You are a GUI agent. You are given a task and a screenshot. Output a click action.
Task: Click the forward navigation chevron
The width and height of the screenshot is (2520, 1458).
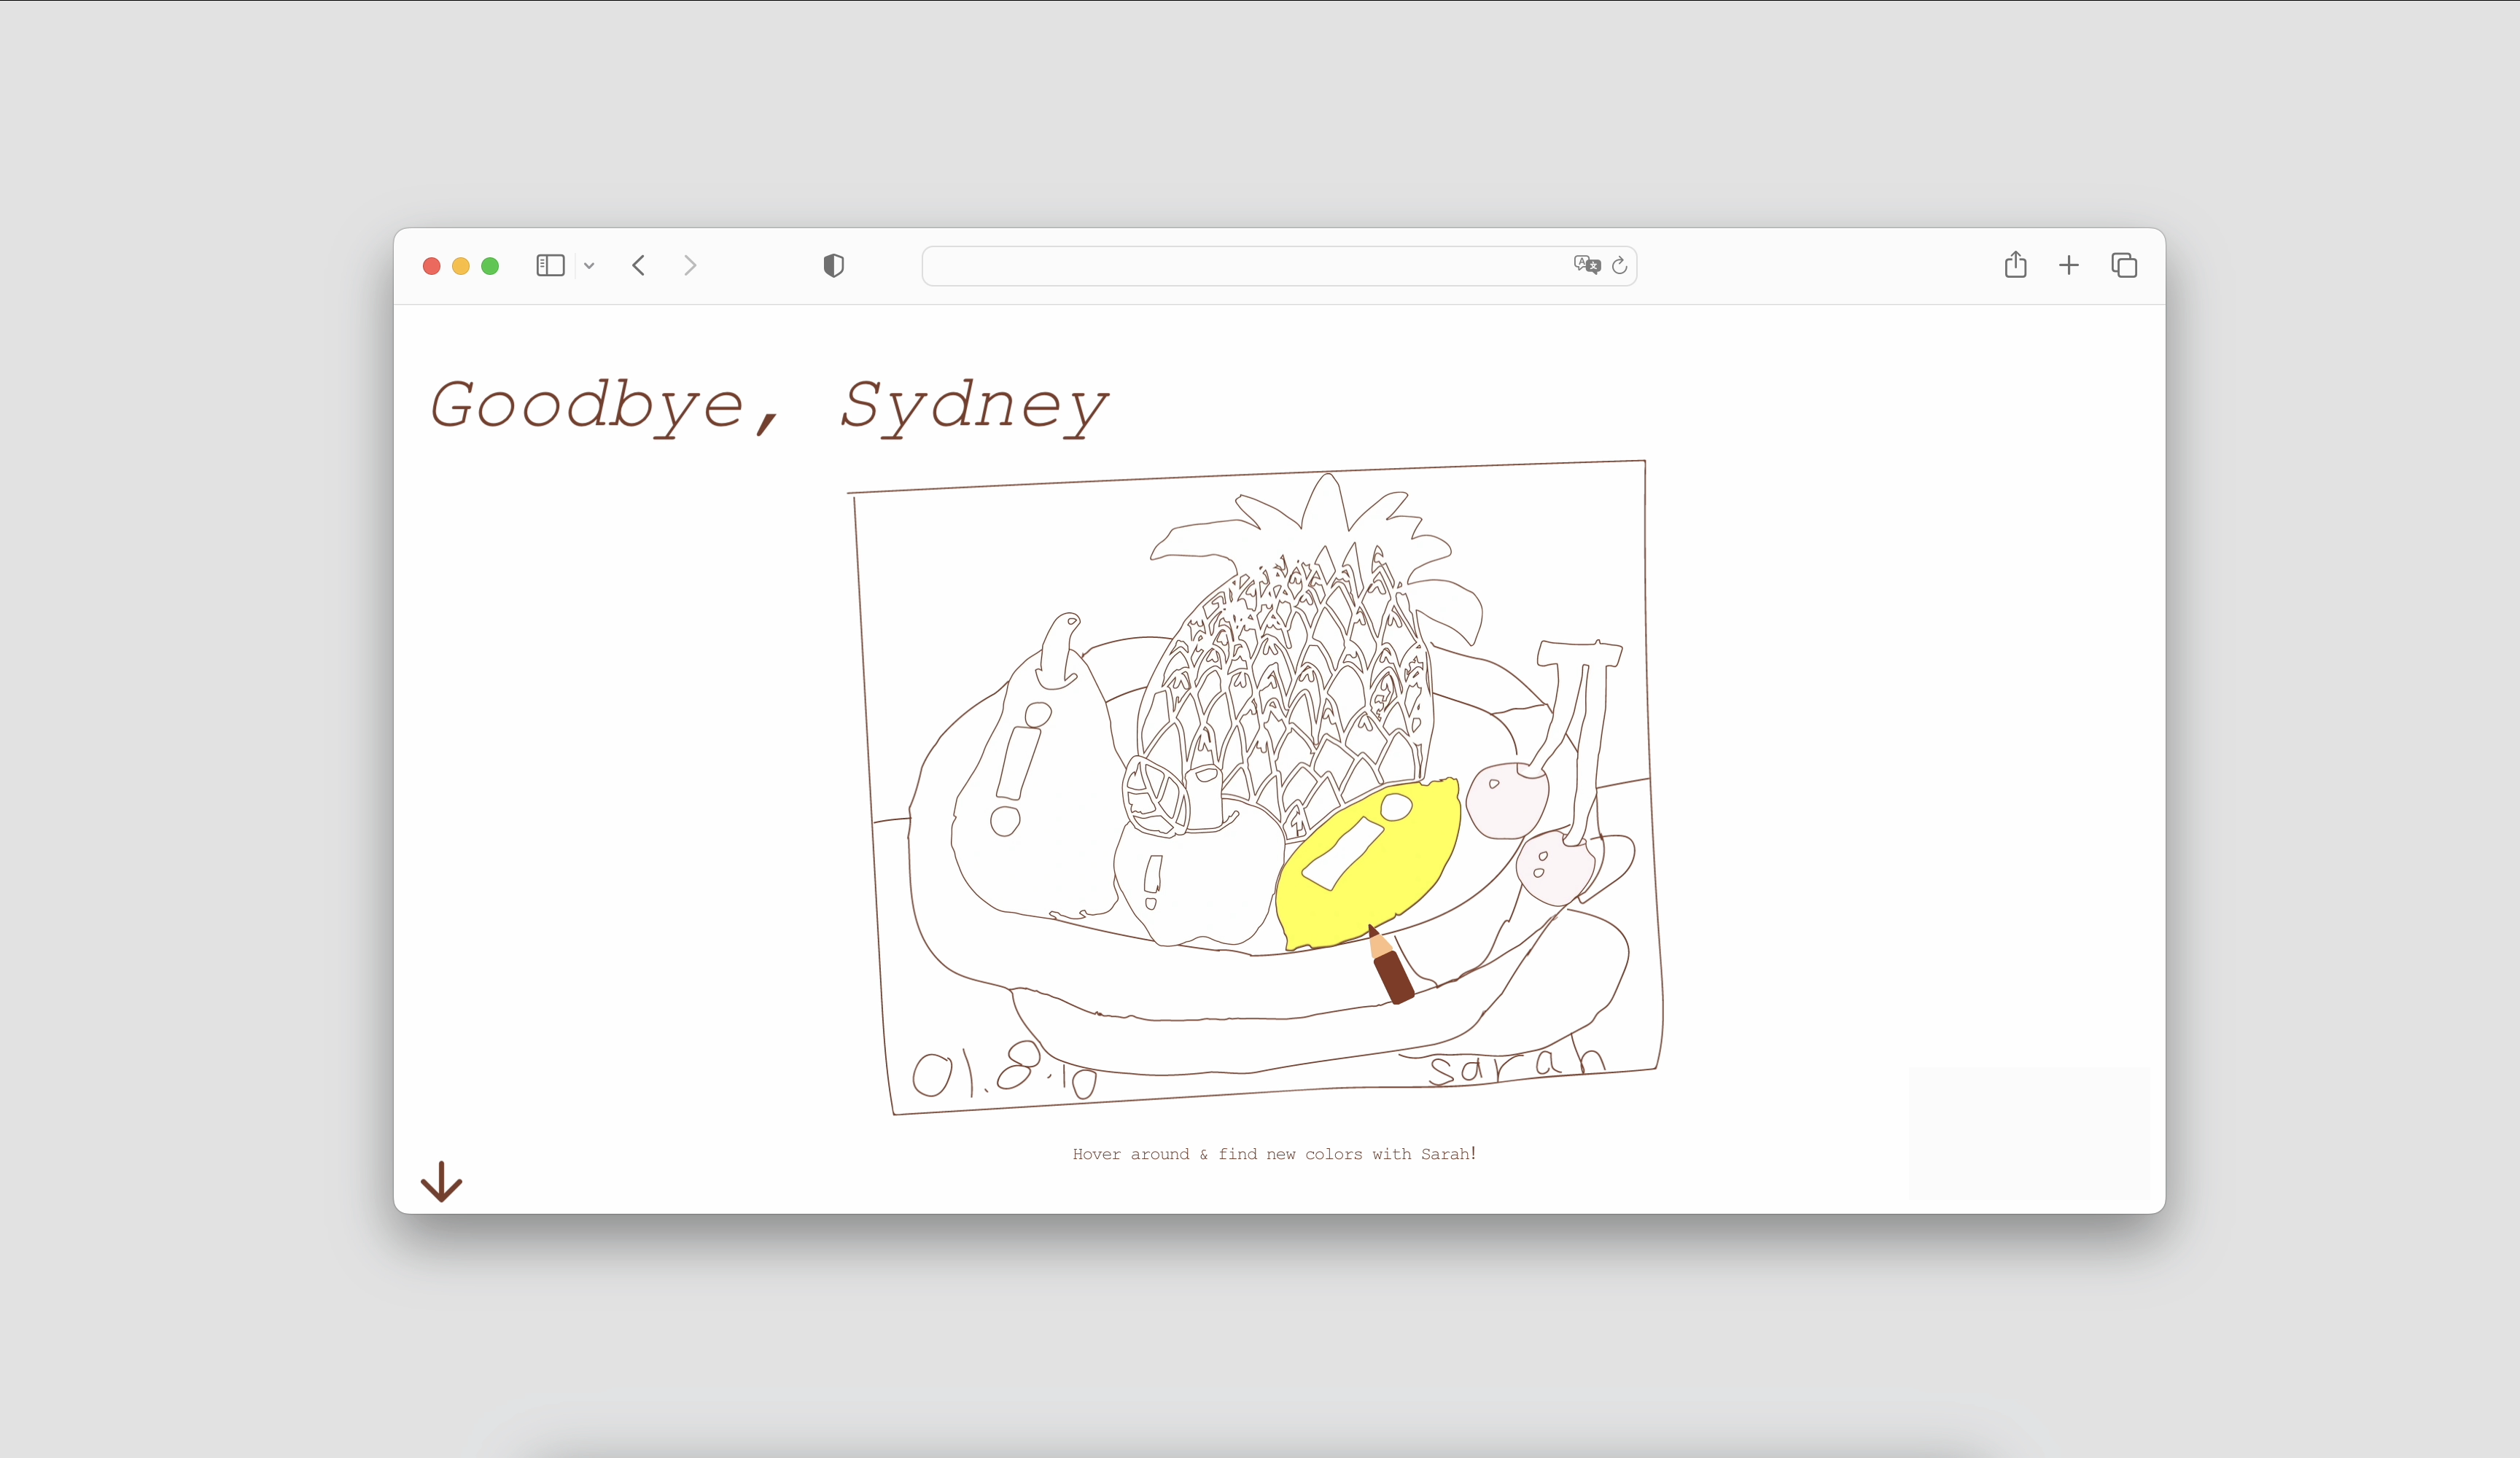(x=690, y=265)
